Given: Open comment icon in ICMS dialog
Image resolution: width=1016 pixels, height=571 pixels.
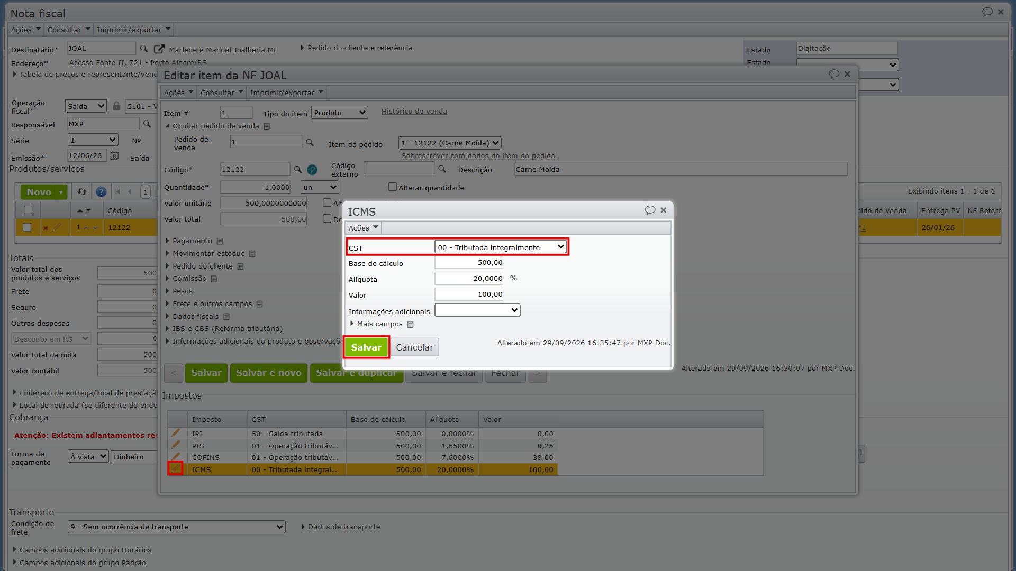Looking at the screenshot, I should pos(650,210).
